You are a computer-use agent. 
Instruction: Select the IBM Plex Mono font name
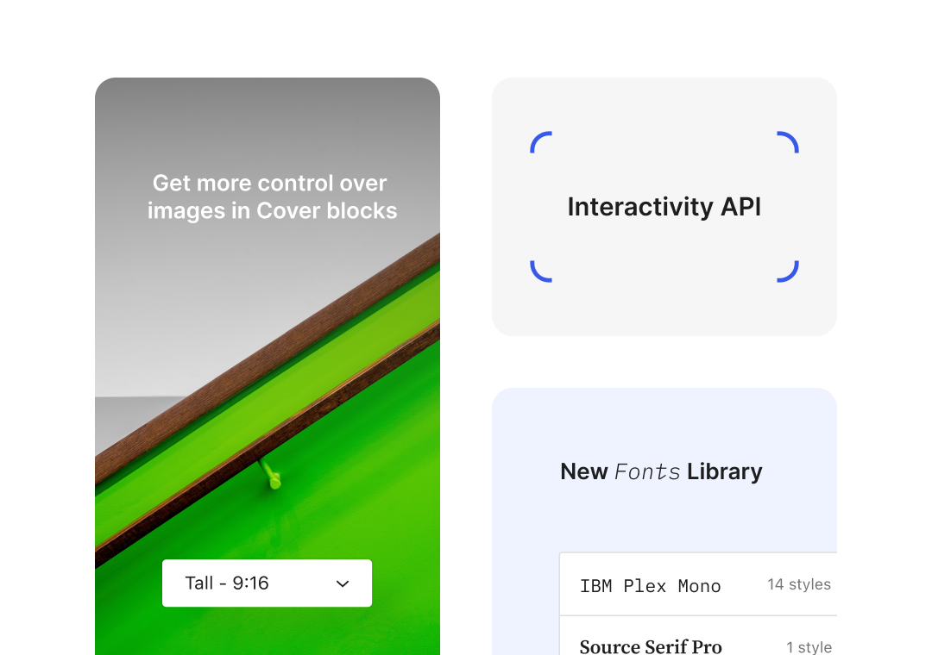650,586
